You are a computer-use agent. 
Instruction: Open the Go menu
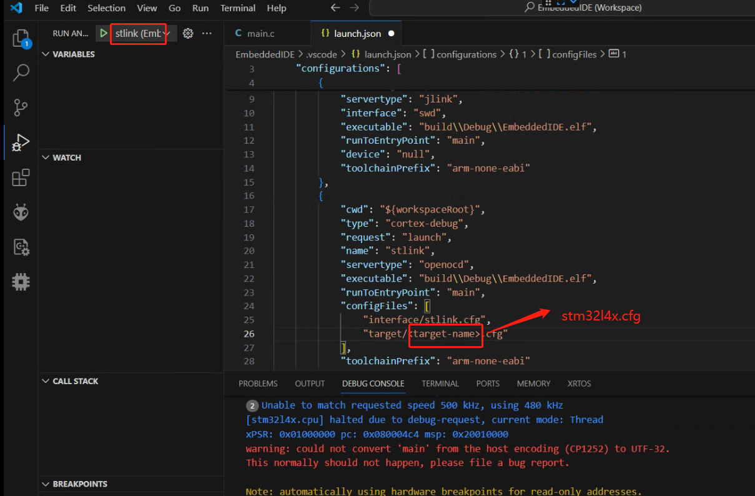coord(175,8)
